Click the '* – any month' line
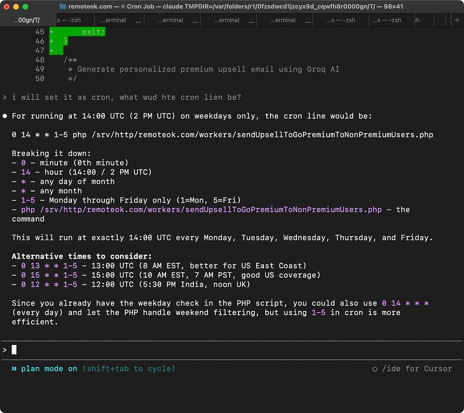 point(47,191)
